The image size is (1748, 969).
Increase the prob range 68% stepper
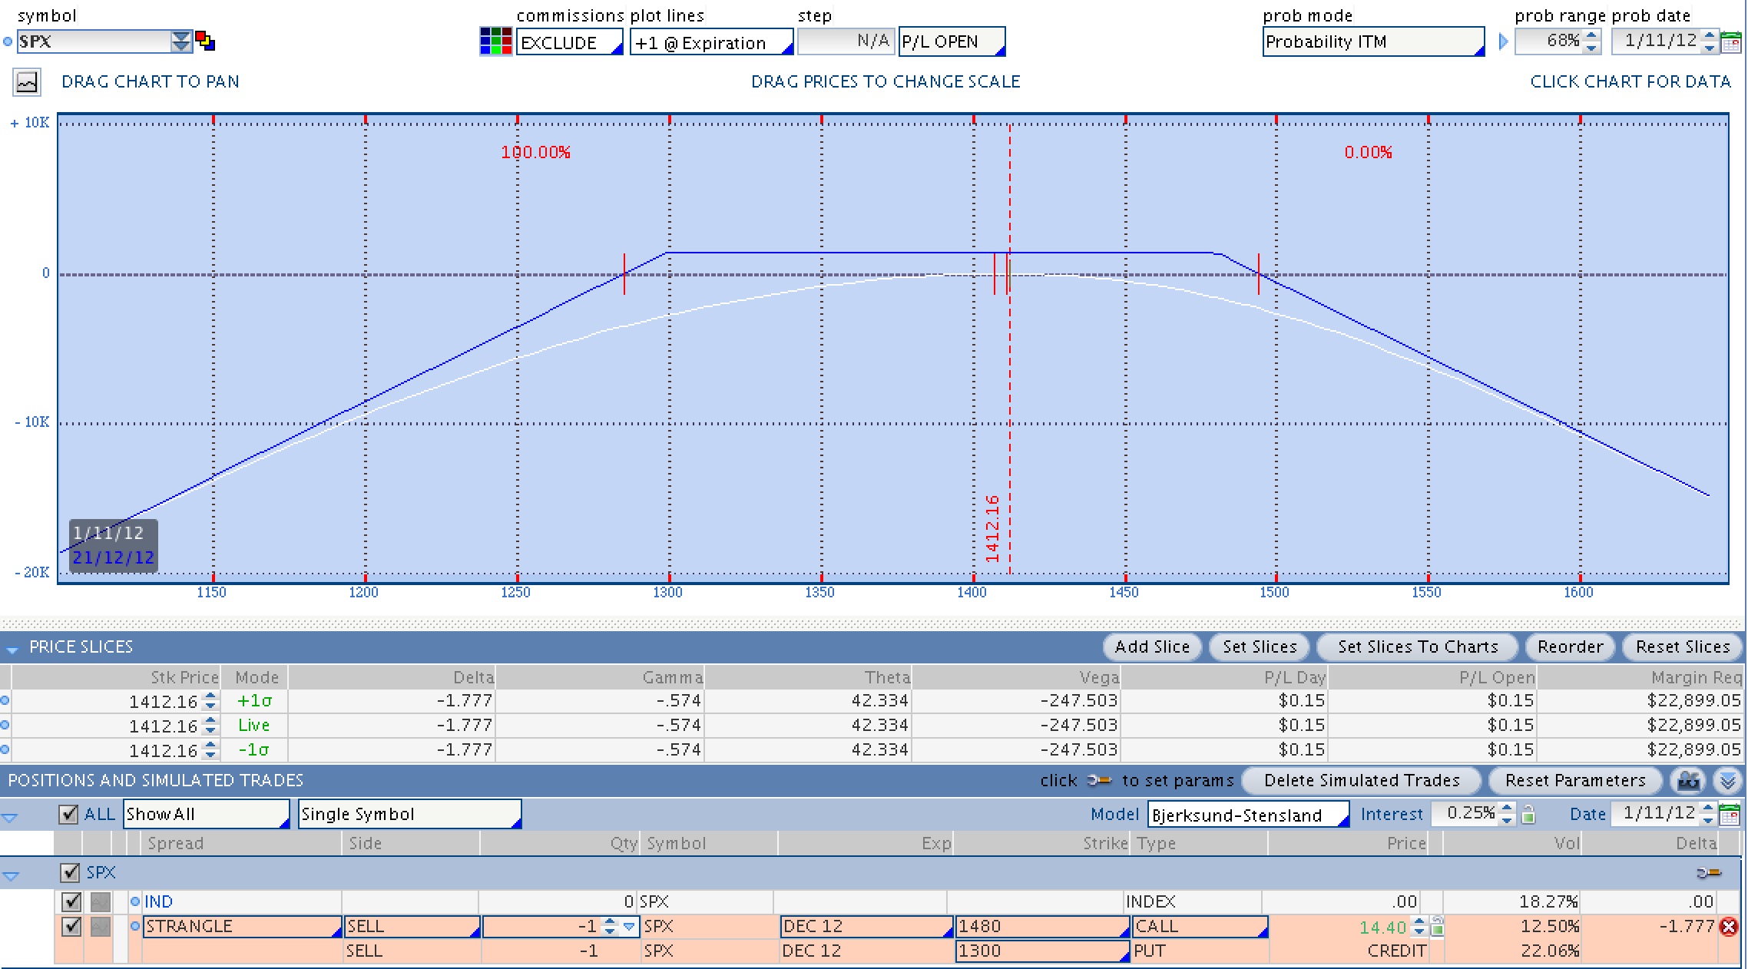pos(1591,35)
